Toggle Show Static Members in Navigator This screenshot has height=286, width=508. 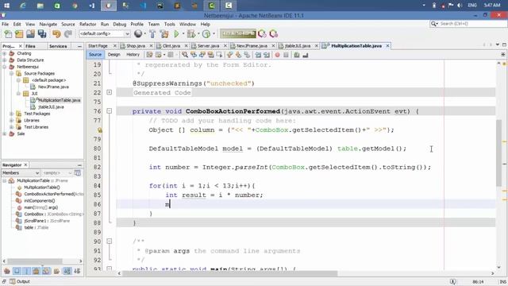[27, 271]
